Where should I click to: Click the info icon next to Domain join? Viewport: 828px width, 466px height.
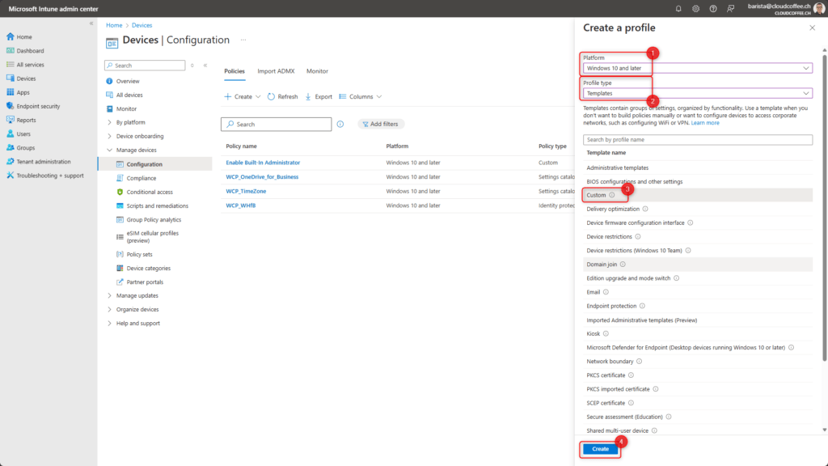pos(623,265)
